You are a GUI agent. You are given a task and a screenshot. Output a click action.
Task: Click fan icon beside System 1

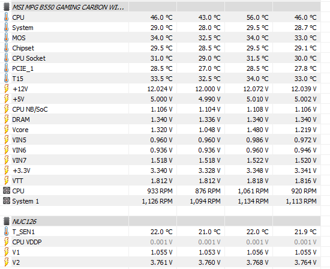coord(7,201)
